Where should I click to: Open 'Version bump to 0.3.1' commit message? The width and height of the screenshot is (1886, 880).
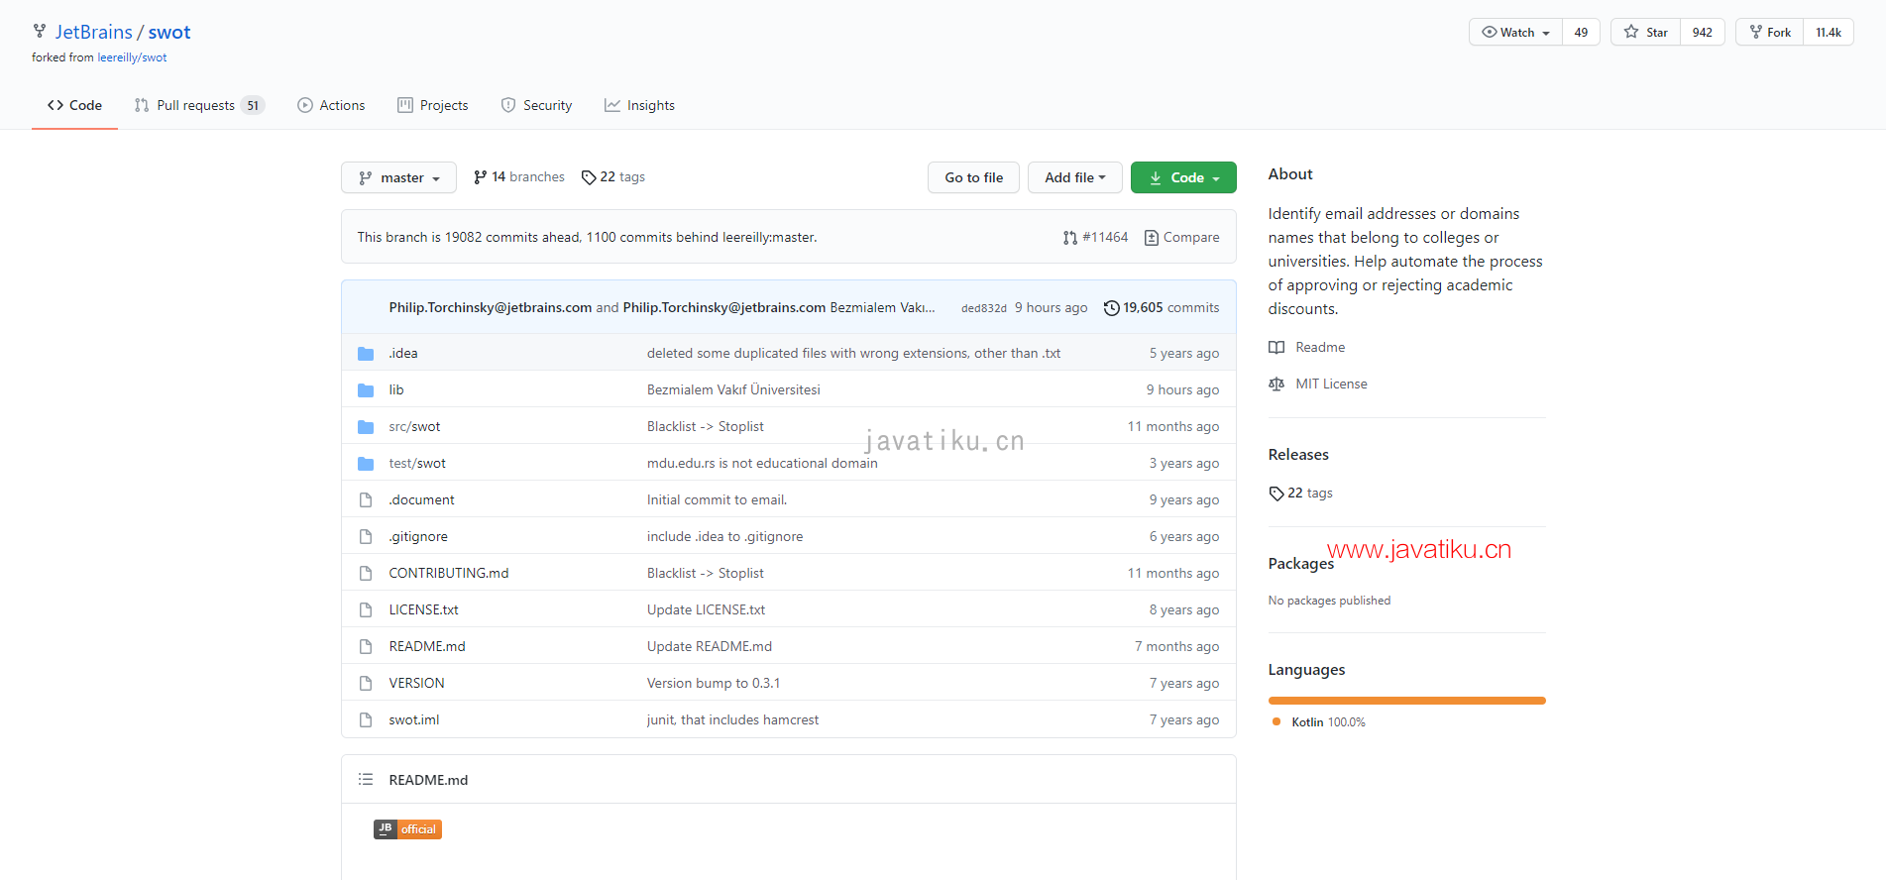[714, 684]
